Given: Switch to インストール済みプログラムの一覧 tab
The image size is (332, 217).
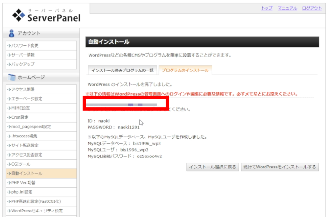Looking at the screenshot, I should [122, 71].
